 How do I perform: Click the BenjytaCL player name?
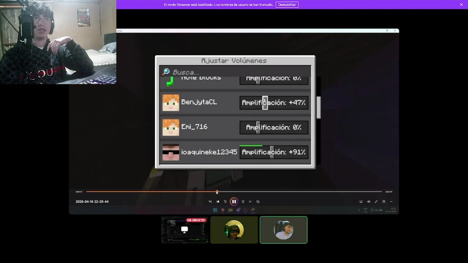click(x=199, y=102)
